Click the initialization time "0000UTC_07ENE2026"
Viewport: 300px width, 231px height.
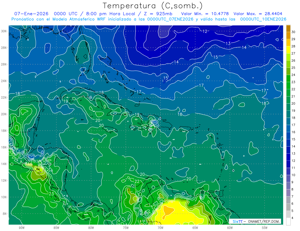pyautogui.click(x=170, y=19)
